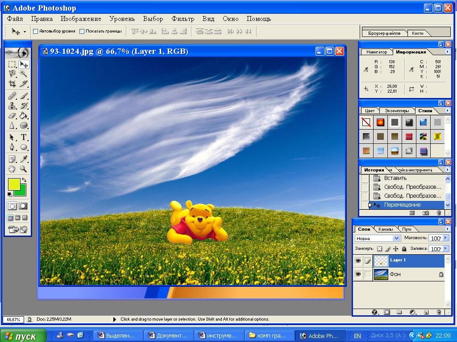Image resolution: width=457 pixels, height=342 pixels.
Task: Select the Pen tool
Action: tap(12, 147)
